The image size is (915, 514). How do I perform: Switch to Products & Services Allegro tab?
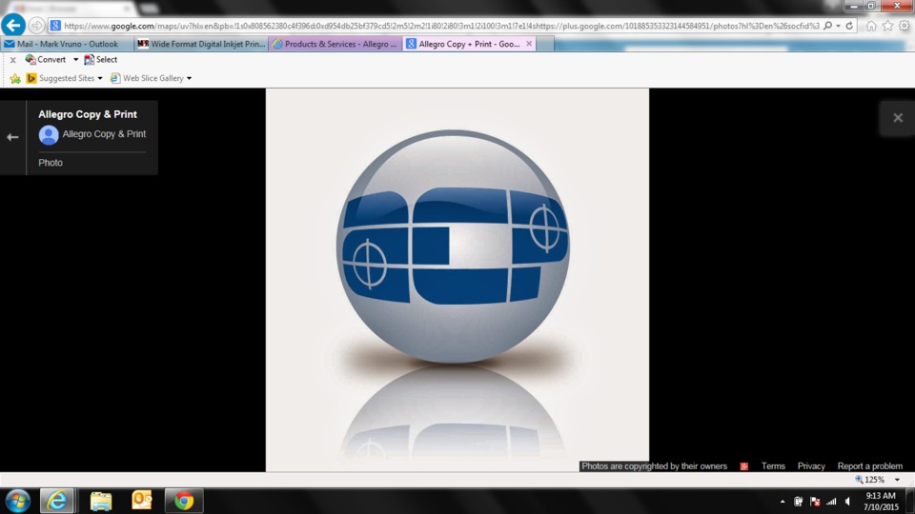pyautogui.click(x=335, y=44)
